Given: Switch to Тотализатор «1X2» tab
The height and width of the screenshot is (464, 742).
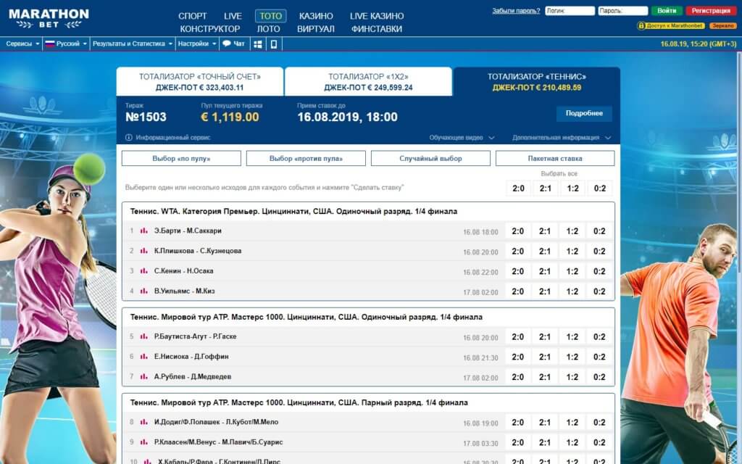Looking at the screenshot, I should click(x=368, y=82).
